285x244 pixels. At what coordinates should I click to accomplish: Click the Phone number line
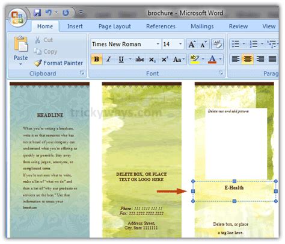click(x=141, y=208)
